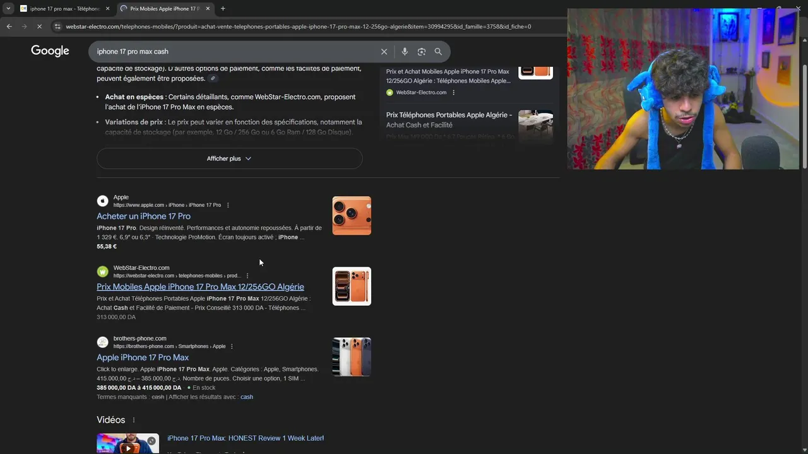
Task: Click the WebStar-Electro result phone thumbnail
Action: 352,286
